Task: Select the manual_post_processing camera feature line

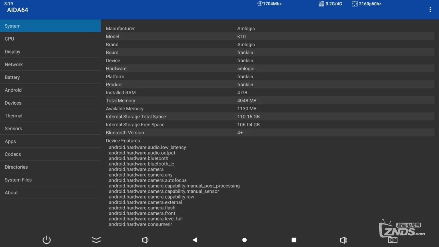Action: pos(174,186)
